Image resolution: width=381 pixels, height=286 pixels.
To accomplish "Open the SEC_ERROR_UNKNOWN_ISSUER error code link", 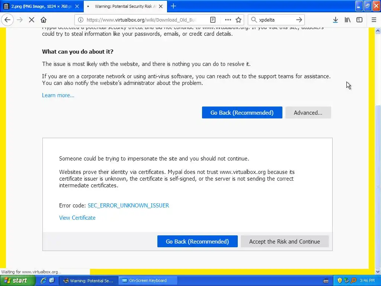I will point(128,206).
